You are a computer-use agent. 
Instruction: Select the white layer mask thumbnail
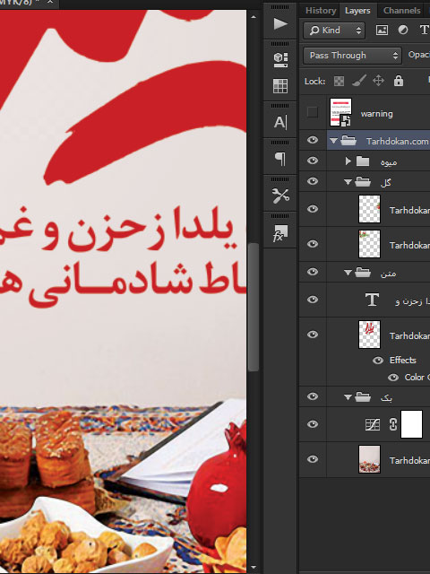click(411, 424)
